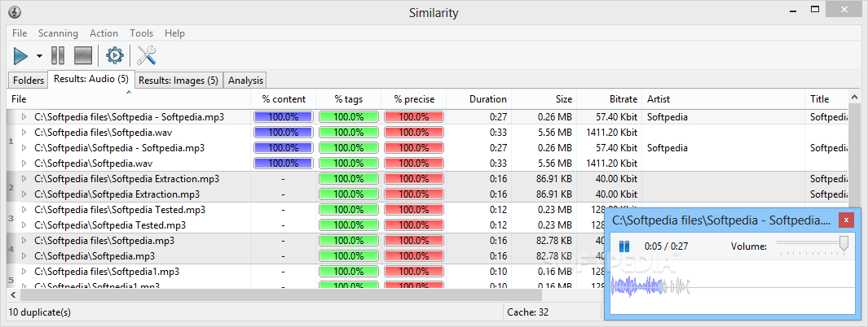Open the Tools menu
This screenshot has height=327, width=868.
(x=141, y=33)
